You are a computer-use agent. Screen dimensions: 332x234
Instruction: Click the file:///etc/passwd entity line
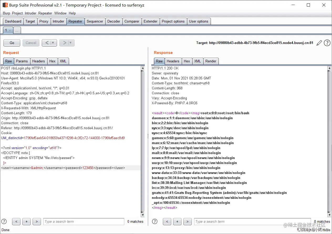tap(39, 158)
